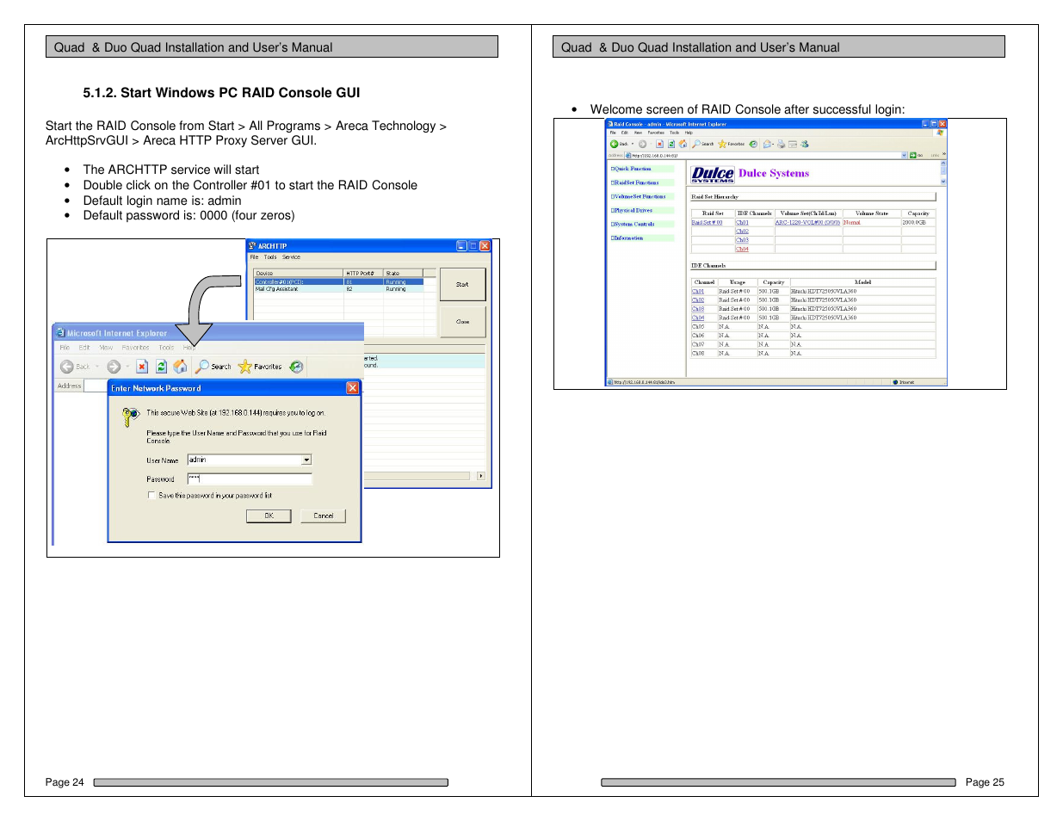
Task: Click the green Go arrow beside the address bar
Action: tap(912, 155)
